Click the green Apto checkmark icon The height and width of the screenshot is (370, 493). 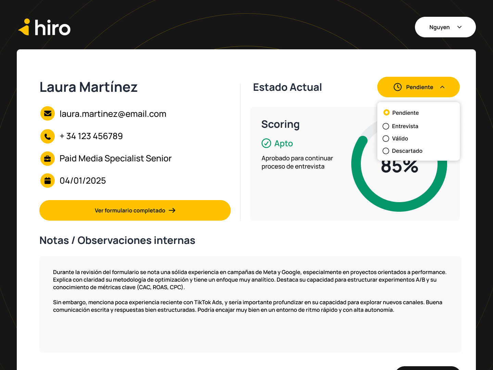pyautogui.click(x=266, y=143)
